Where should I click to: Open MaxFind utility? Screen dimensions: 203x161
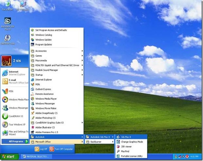pyautogui.click(x=131, y=151)
